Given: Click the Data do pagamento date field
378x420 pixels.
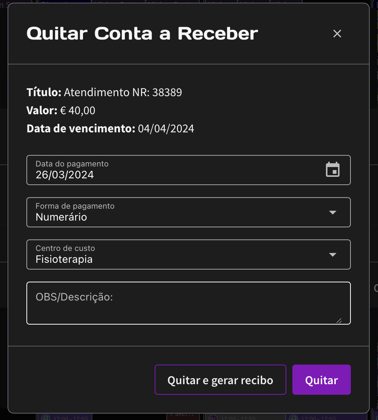Looking at the screenshot, I should (189, 170).
